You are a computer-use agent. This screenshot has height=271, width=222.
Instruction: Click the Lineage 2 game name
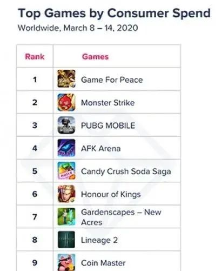click(99, 240)
